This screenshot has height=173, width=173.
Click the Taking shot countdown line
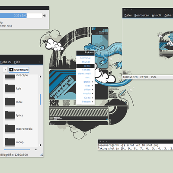pyautogui.click(x=135, y=148)
